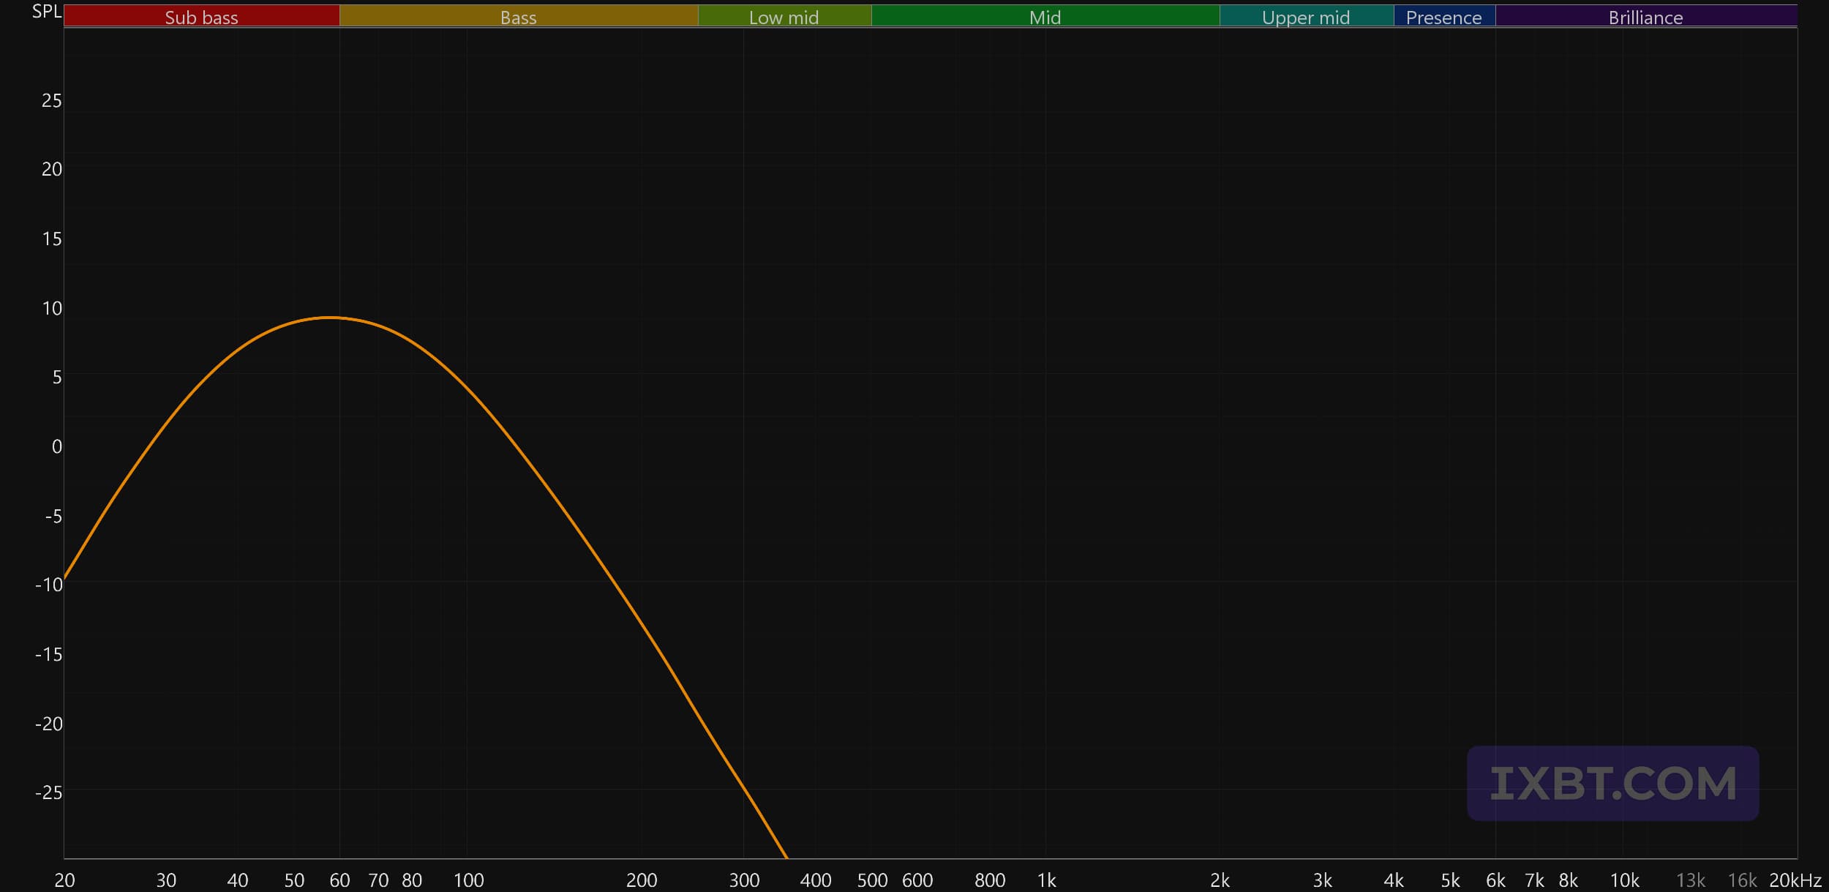Click the Sub bass frequency band

point(201,17)
